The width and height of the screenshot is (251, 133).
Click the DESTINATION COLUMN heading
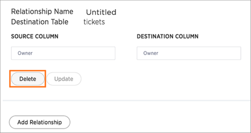point(168,37)
